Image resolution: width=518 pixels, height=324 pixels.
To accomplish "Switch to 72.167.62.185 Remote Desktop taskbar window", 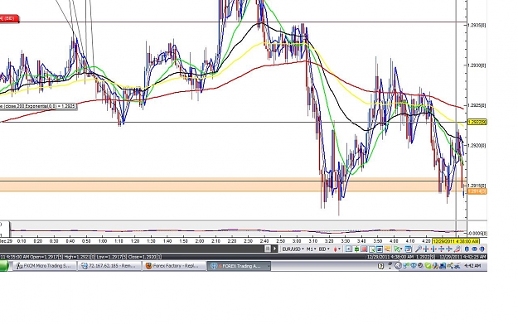I will point(109,266).
